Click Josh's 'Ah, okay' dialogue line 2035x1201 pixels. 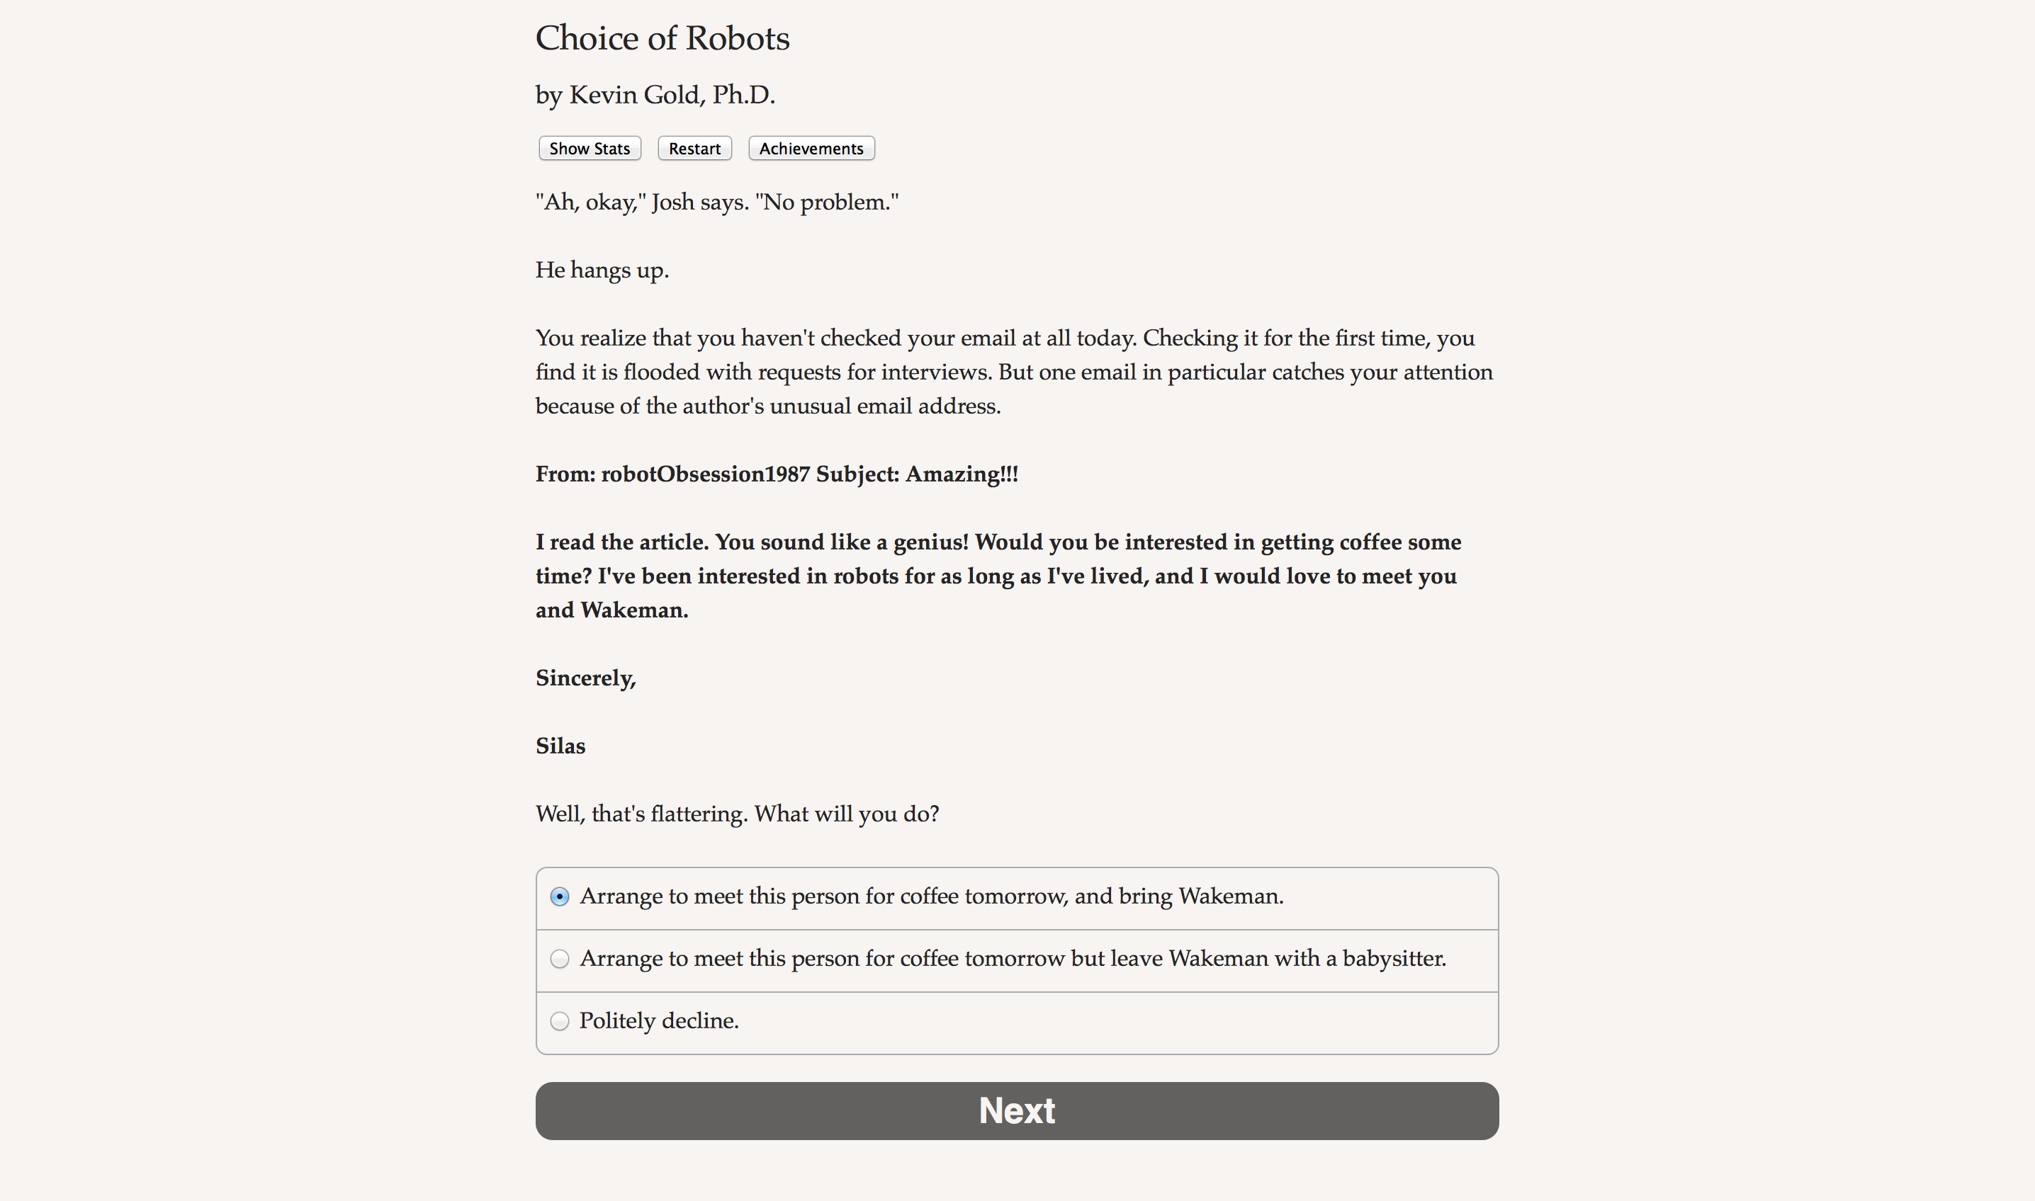coord(716,203)
